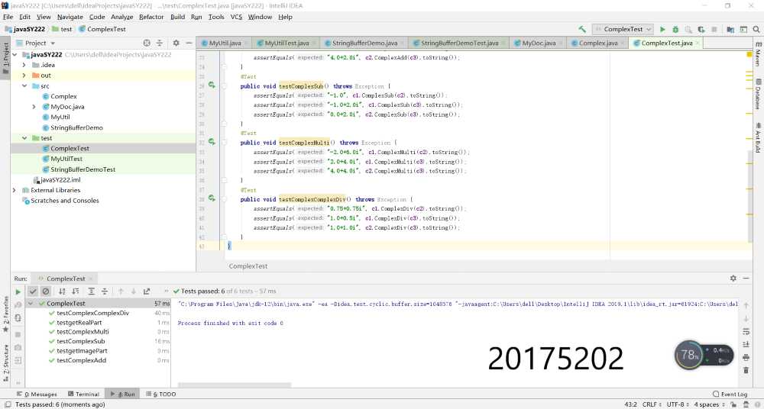The image size is (764, 409).
Task: Toggle the Ant Build side tool button
Action: click(758, 137)
